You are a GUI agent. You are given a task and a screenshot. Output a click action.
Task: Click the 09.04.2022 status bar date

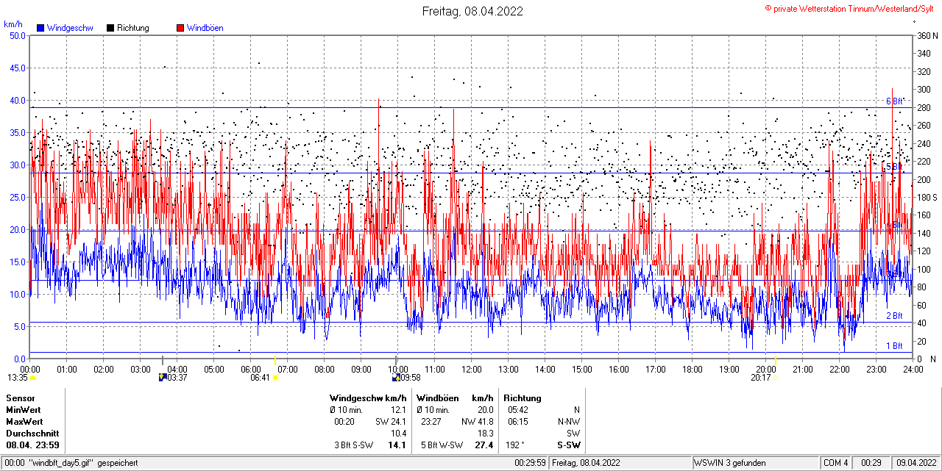pos(916,463)
